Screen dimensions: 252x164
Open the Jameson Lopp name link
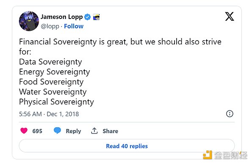pyautogui.click(x=61, y=17)
